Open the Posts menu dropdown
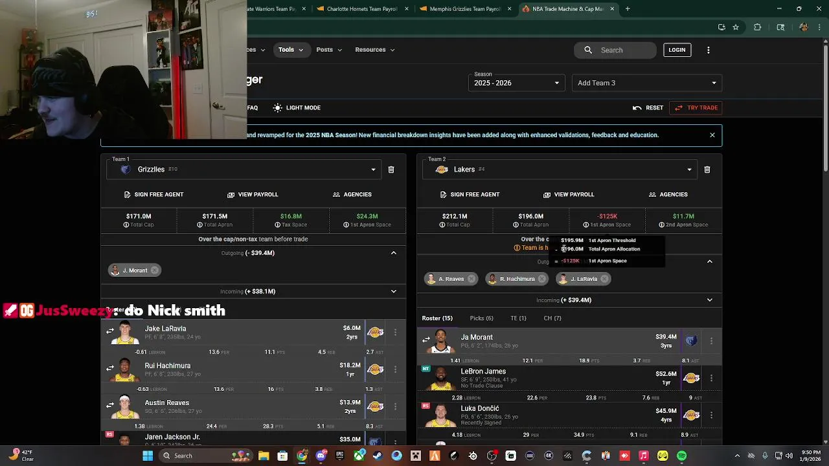This screenshot has height=466, width=829. tap(329, 50)
